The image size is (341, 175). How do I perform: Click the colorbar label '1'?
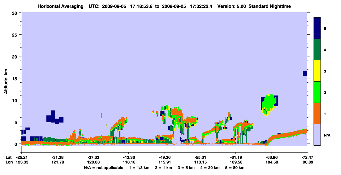325,114
